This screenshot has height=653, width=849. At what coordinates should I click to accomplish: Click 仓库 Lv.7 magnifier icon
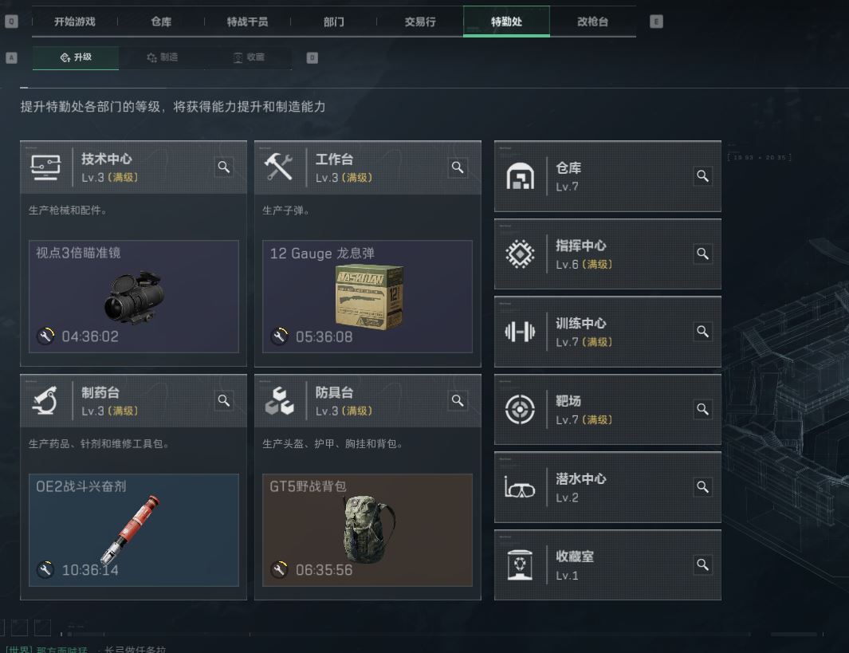pyautogui.click(x=702, y=176)
